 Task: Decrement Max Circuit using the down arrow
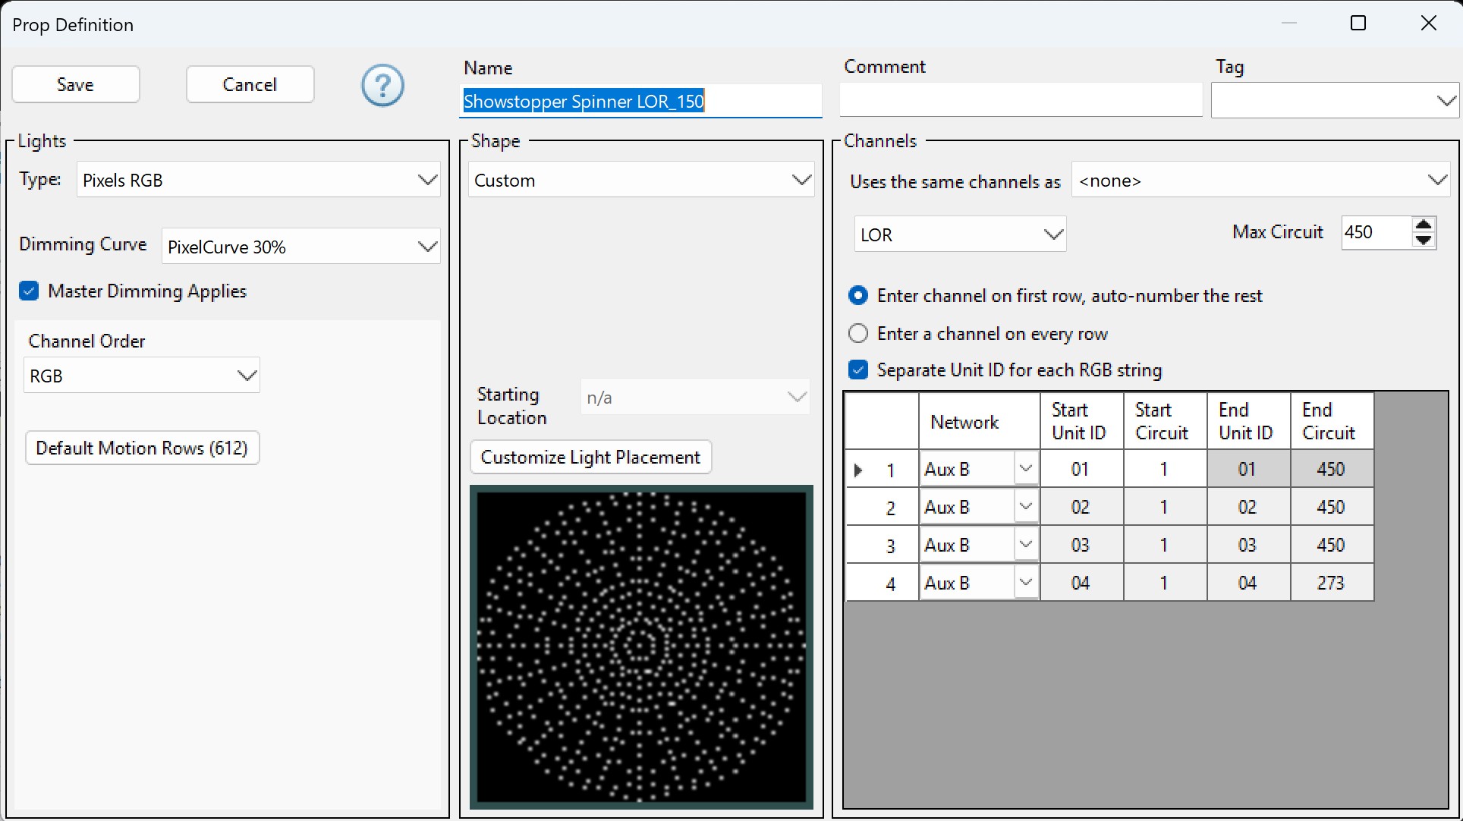1424,241
